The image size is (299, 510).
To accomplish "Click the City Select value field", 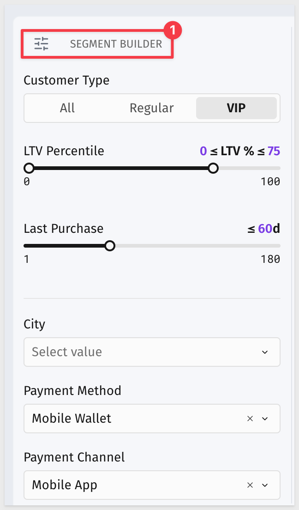I will (x=152, y=352).
